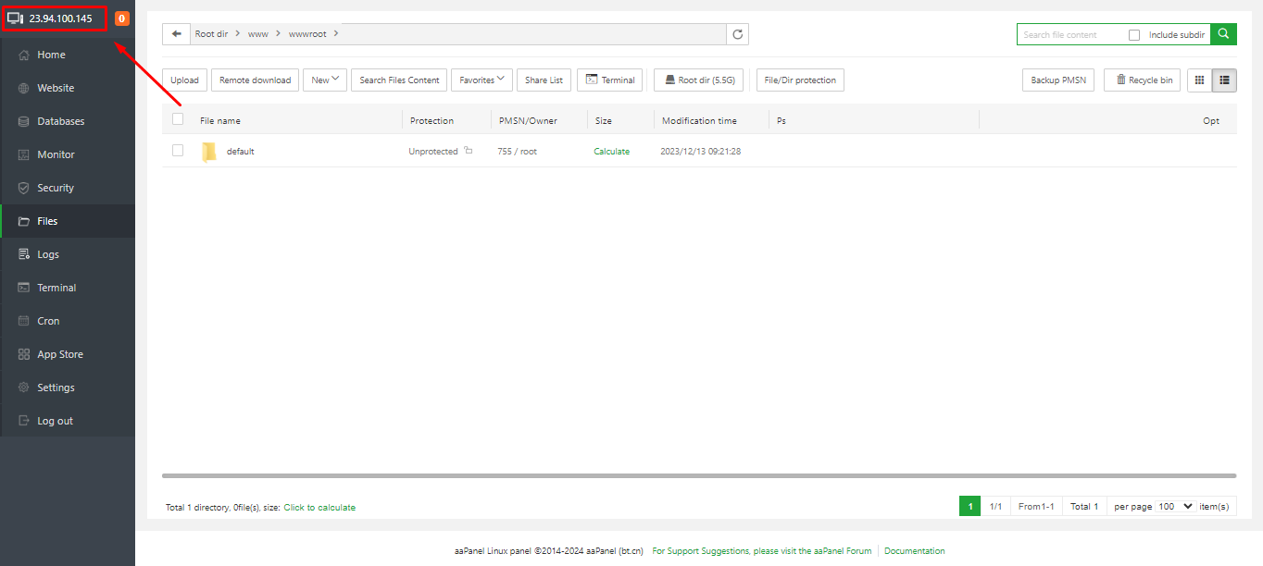Click the server monitor icon beside IP

click(x=16, y=18)
